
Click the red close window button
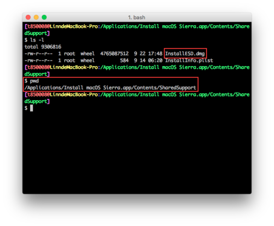(x=28, y=18)
